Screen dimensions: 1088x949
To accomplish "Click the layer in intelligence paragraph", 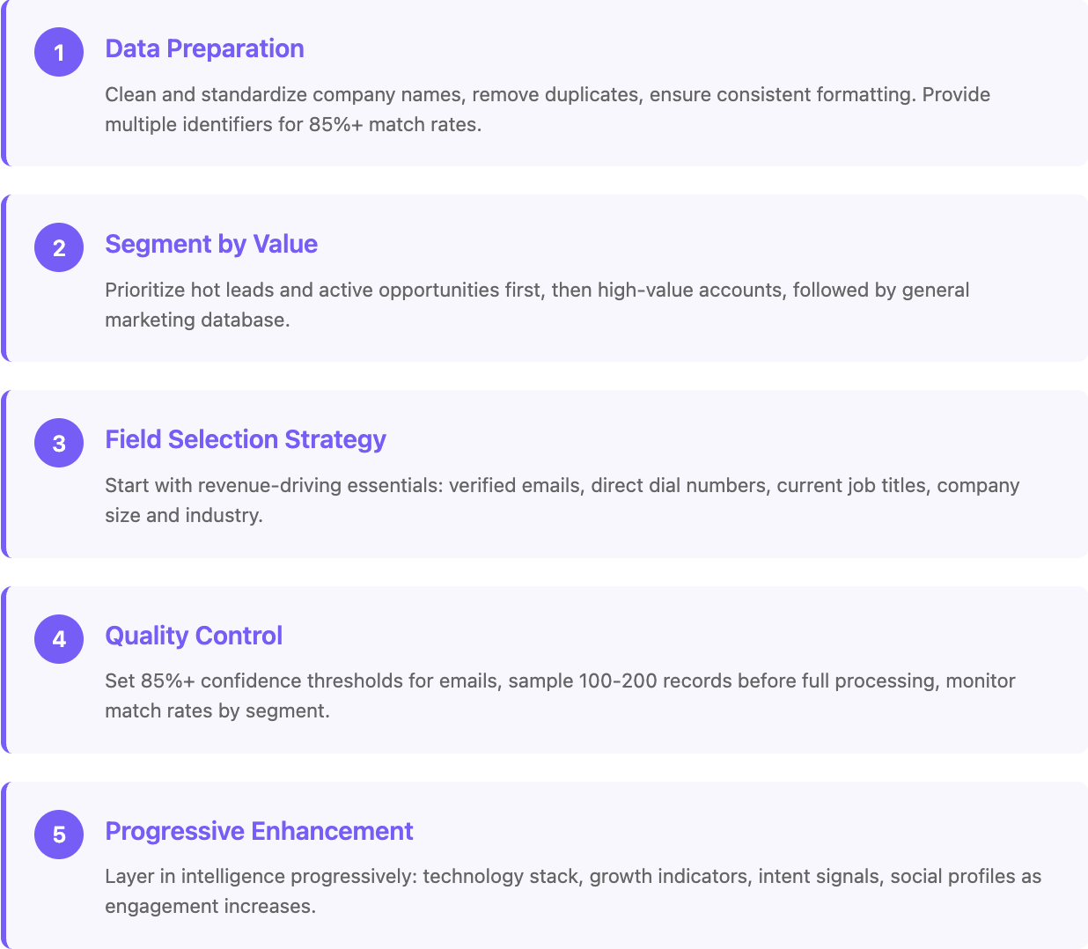I will click(573, 891).
